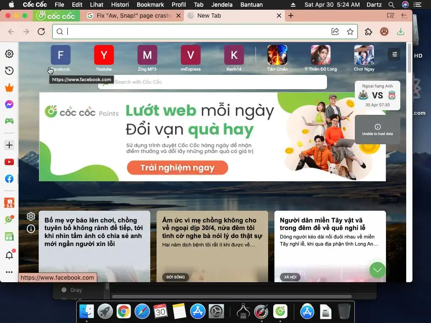
Task: Click the green chevron down button
Action: 378,270
